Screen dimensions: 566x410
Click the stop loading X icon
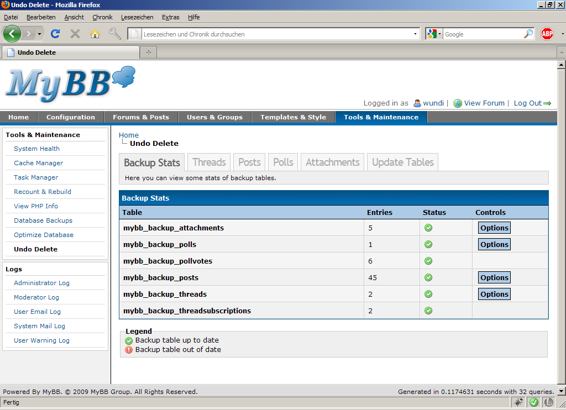pos(75,34)
